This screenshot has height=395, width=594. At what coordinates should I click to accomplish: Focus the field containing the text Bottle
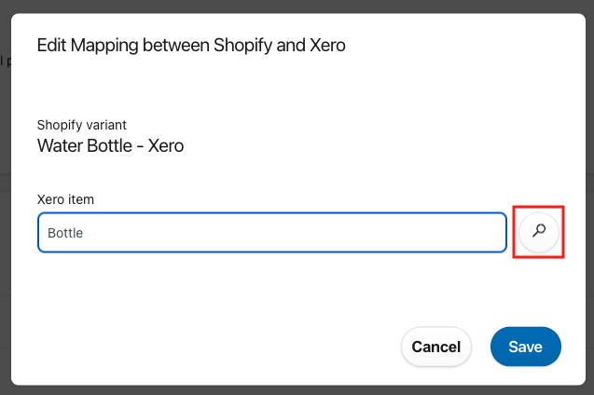coord(272,232)
